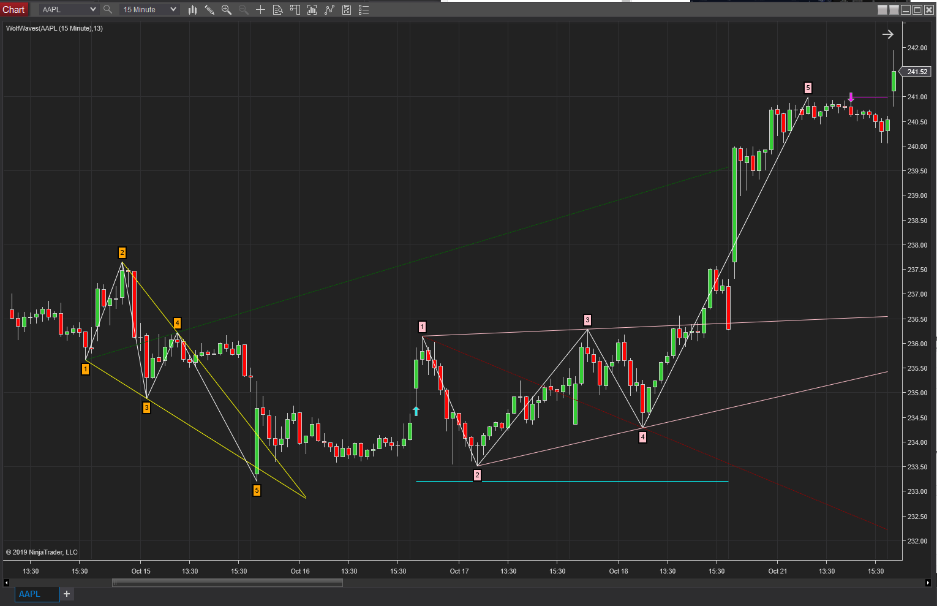Close the chart window
This screenshot has width=937, height=606.
[x=929, y=9]
